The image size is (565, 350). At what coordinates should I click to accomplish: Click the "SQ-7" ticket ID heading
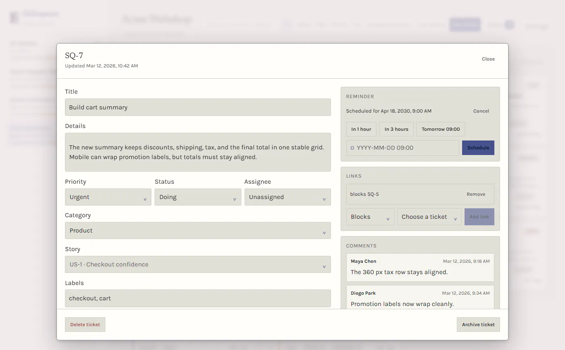pyautogui.click(x=74, y=56)
